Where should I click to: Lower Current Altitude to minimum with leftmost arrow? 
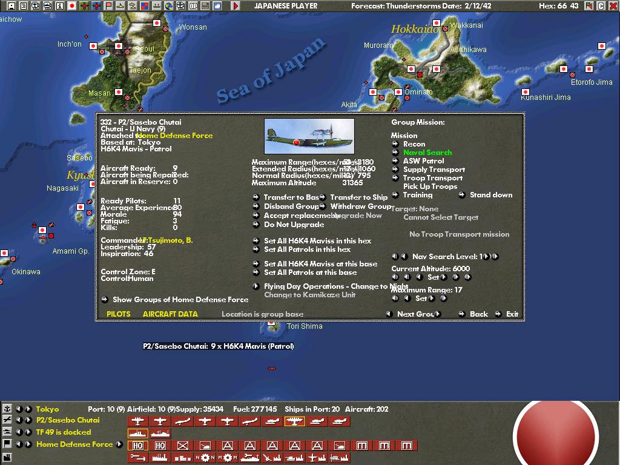[x=395, y=277]
